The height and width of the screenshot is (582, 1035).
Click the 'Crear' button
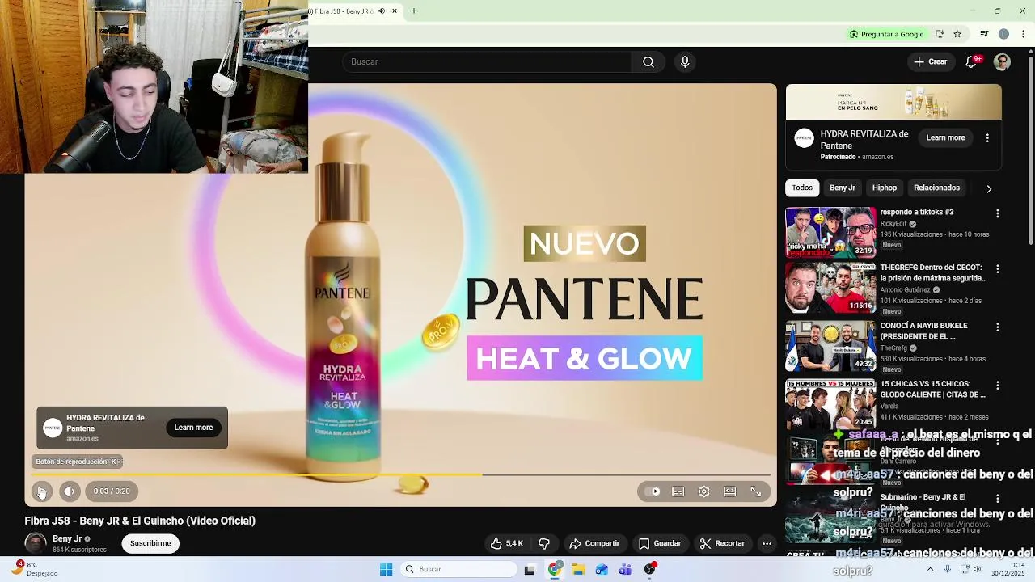930,62
